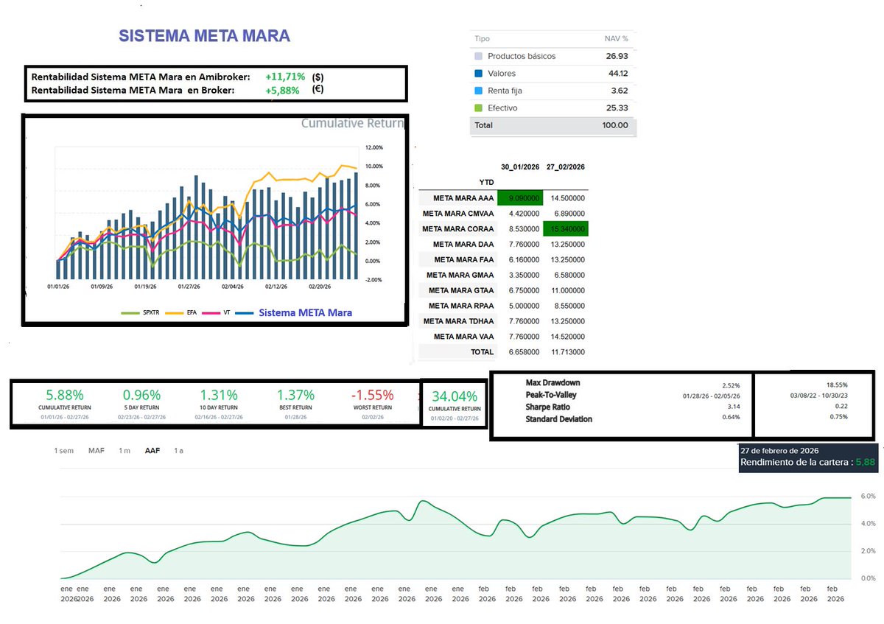884x624 pixels.
Task: Select the '1 sem' time range tab
Action: (63, 450)
